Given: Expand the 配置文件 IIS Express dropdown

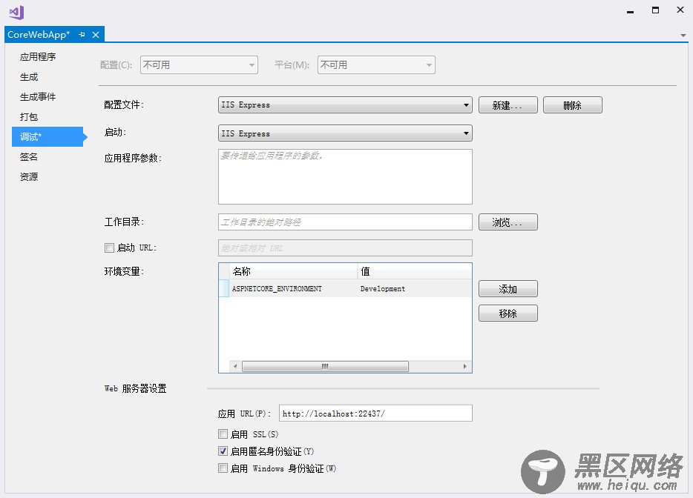Looking at the screenshot, I should (345, 105).
